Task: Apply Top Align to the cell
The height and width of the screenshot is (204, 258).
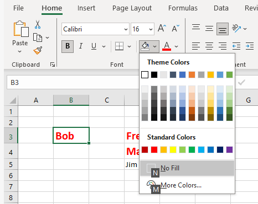Action: point(196,28)
